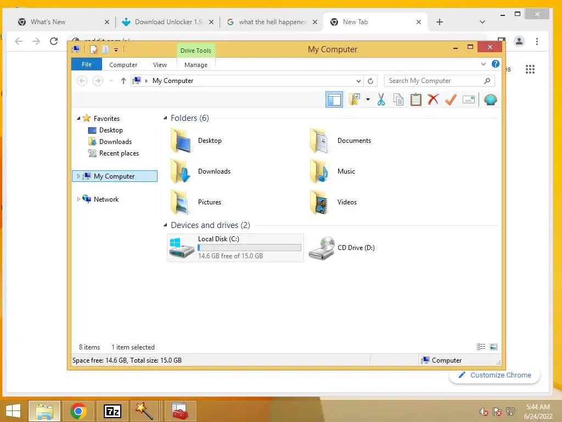Click the Explorer Back arrow button
562x422 pixels.
click(x=82, y=81)
